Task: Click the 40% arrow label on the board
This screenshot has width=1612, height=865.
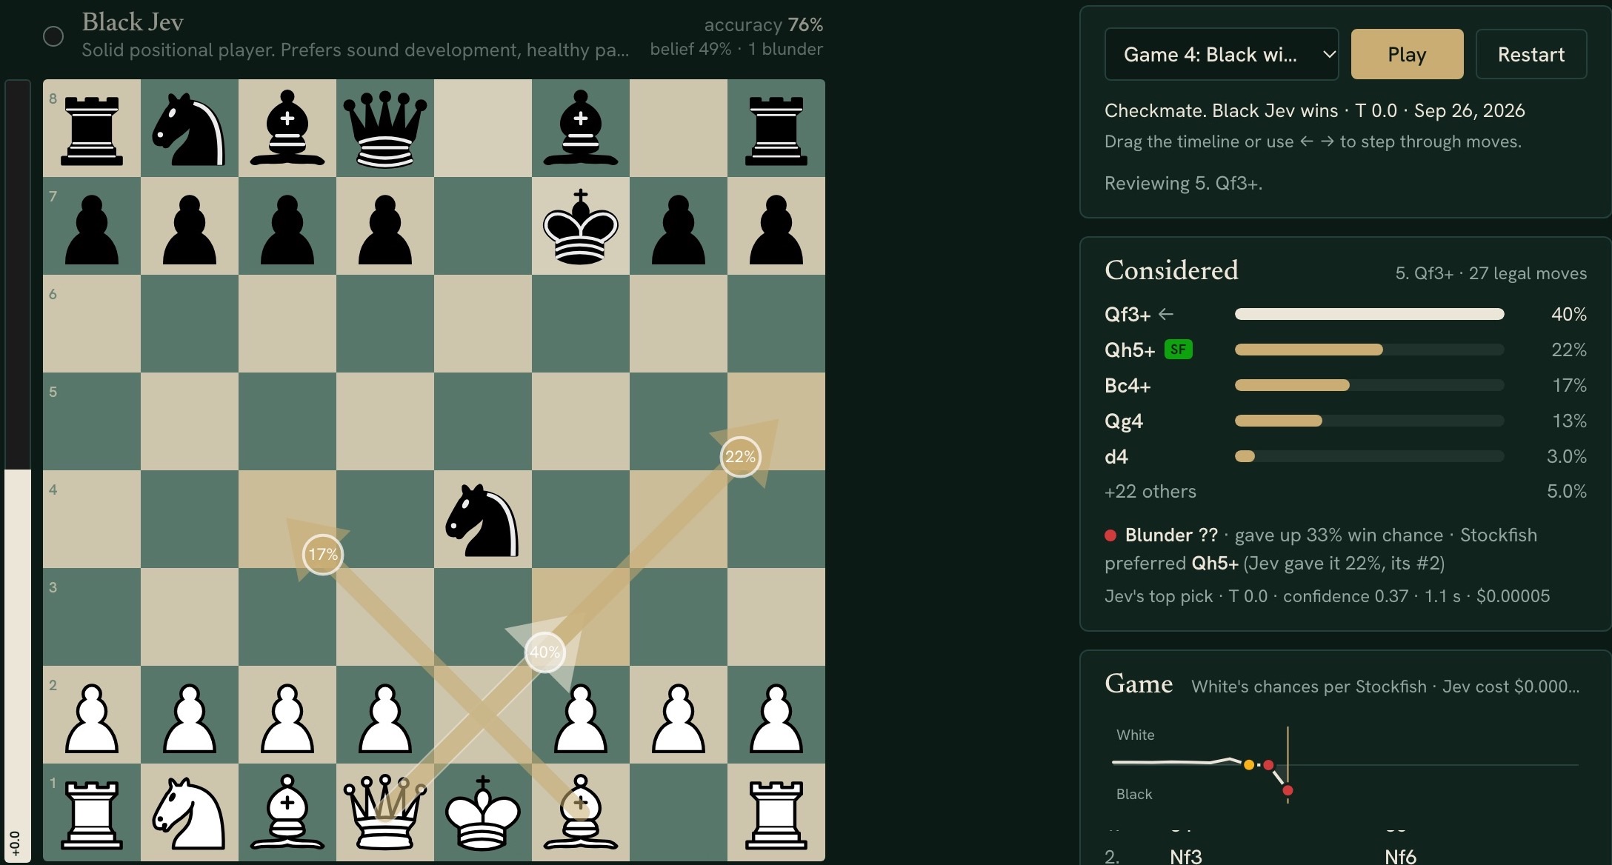Action: tap(544, 652)
